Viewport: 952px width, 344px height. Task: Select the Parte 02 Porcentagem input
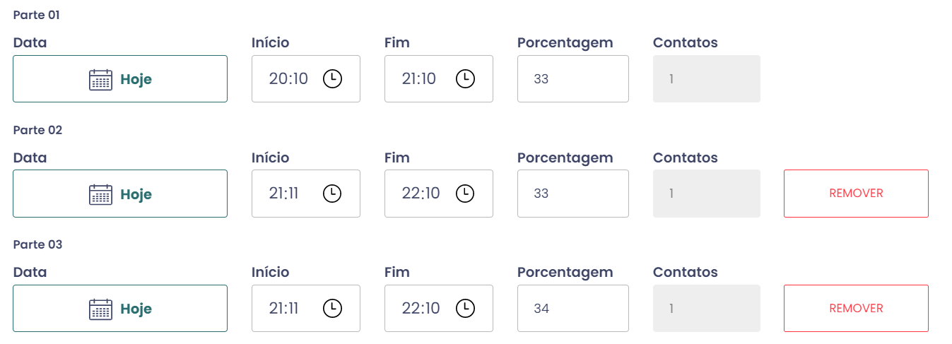572,194
